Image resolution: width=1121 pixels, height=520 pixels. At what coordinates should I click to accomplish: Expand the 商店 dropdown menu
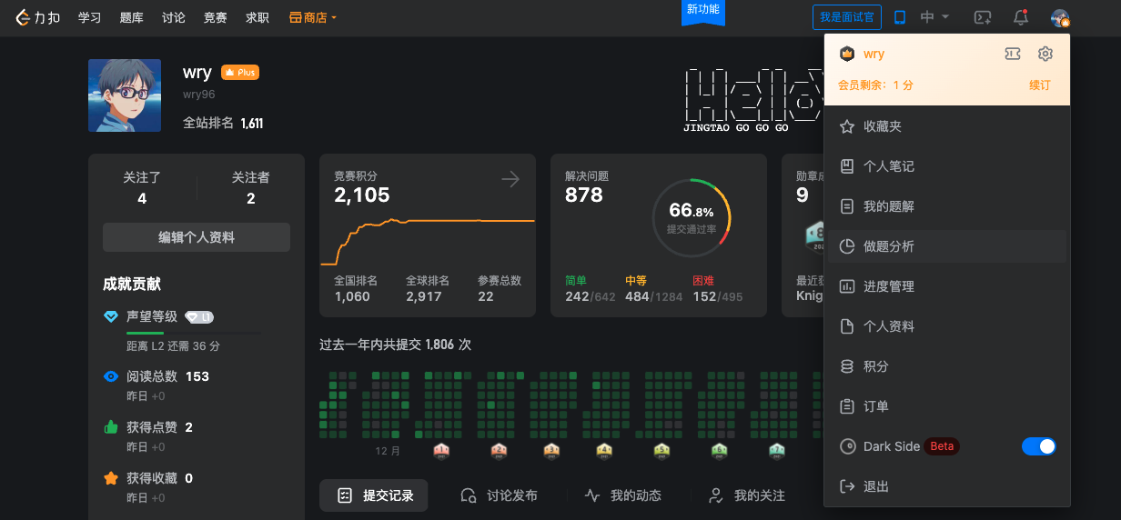pyautogui.click(x=313, y=17)
